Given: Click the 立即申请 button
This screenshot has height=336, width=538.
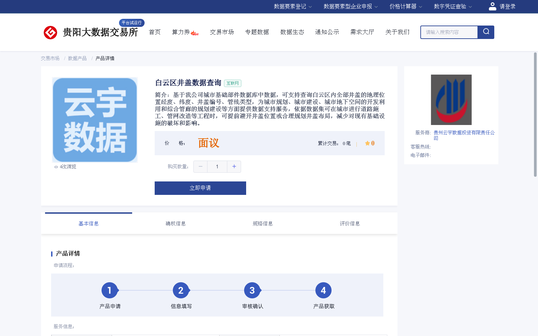Looking at the screenshot, I should (200, 188).
